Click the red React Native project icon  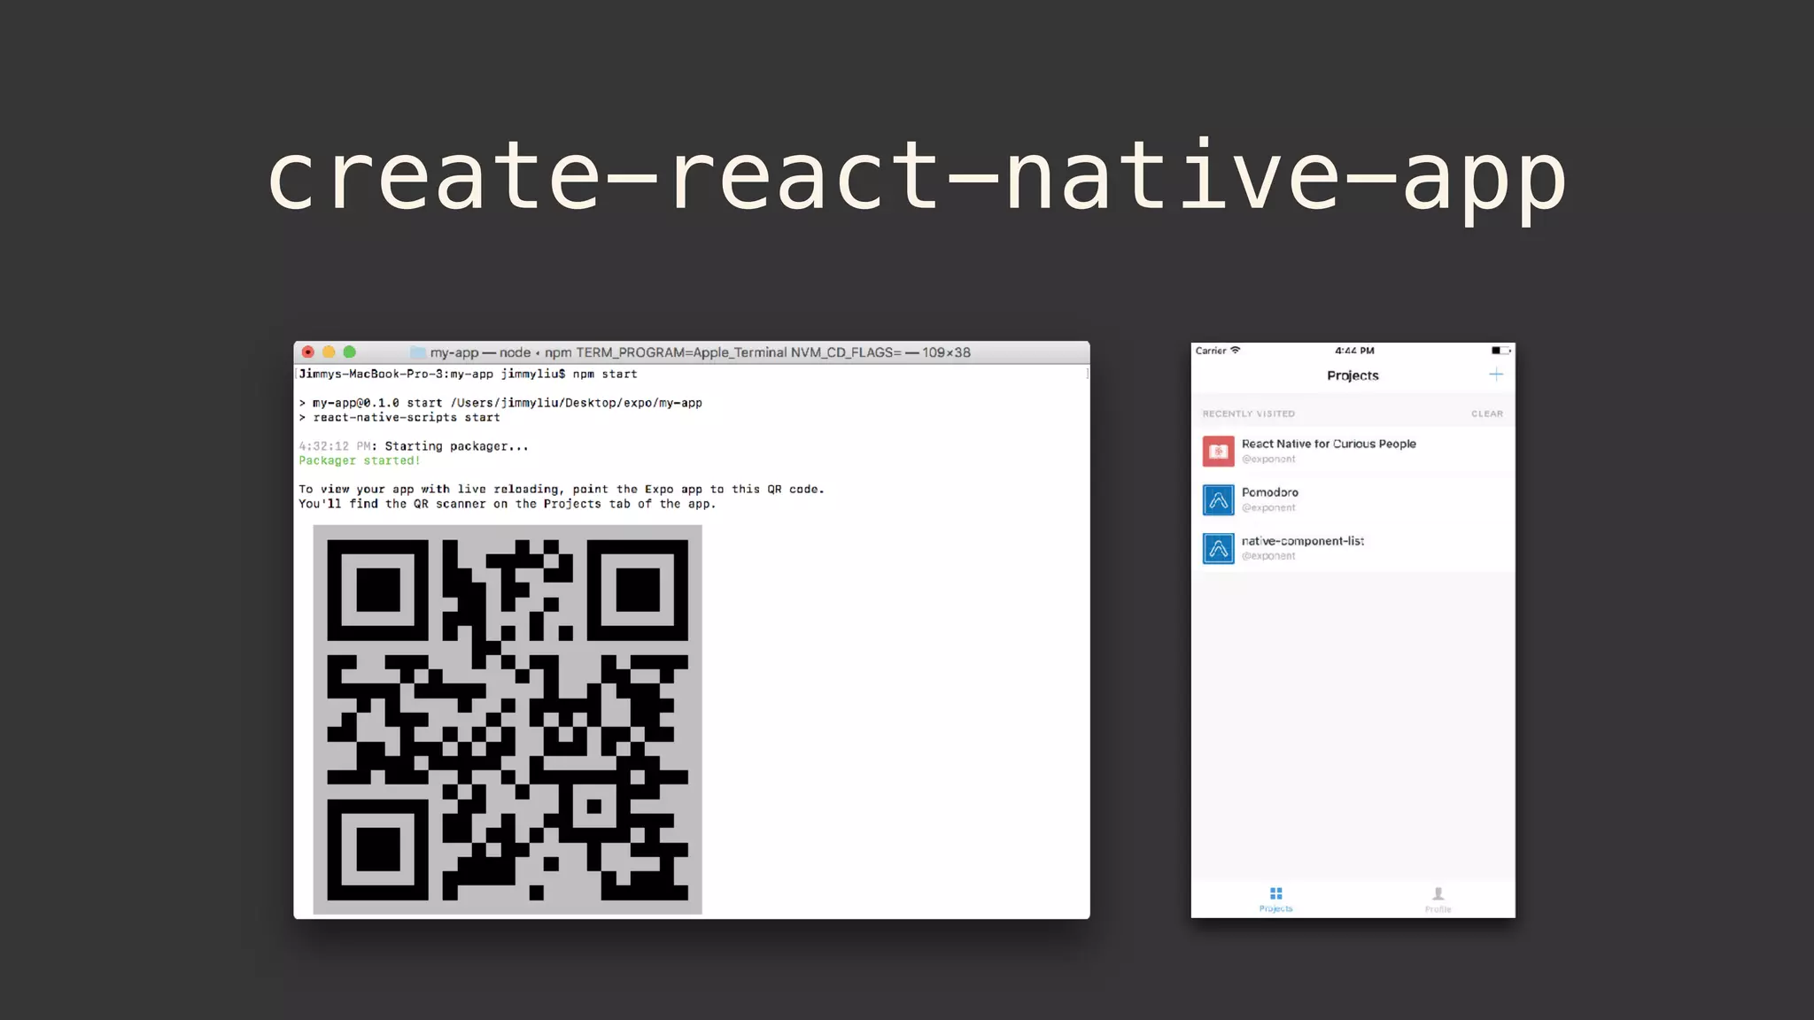tap(1218, 452)
